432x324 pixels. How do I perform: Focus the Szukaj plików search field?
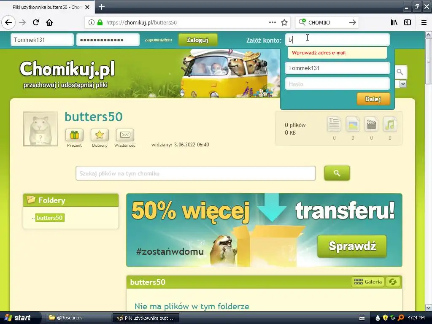click(x=196, y=173)
